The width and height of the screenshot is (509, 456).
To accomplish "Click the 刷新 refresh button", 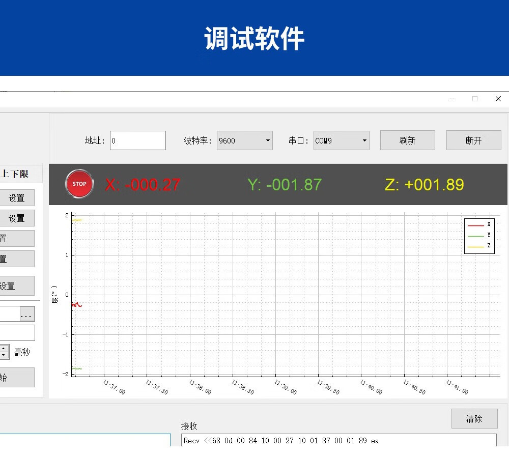I will [407, 141].
